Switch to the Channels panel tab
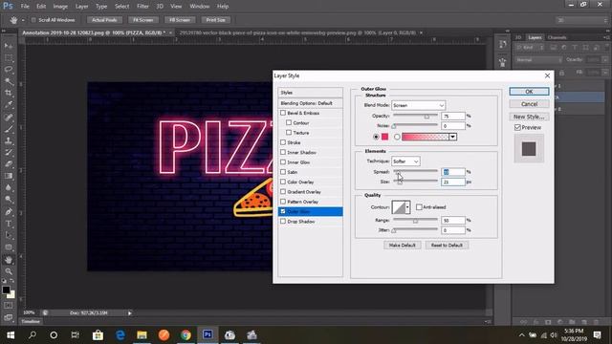The width and height of the screenshot is (612, 344). (557, 37)
